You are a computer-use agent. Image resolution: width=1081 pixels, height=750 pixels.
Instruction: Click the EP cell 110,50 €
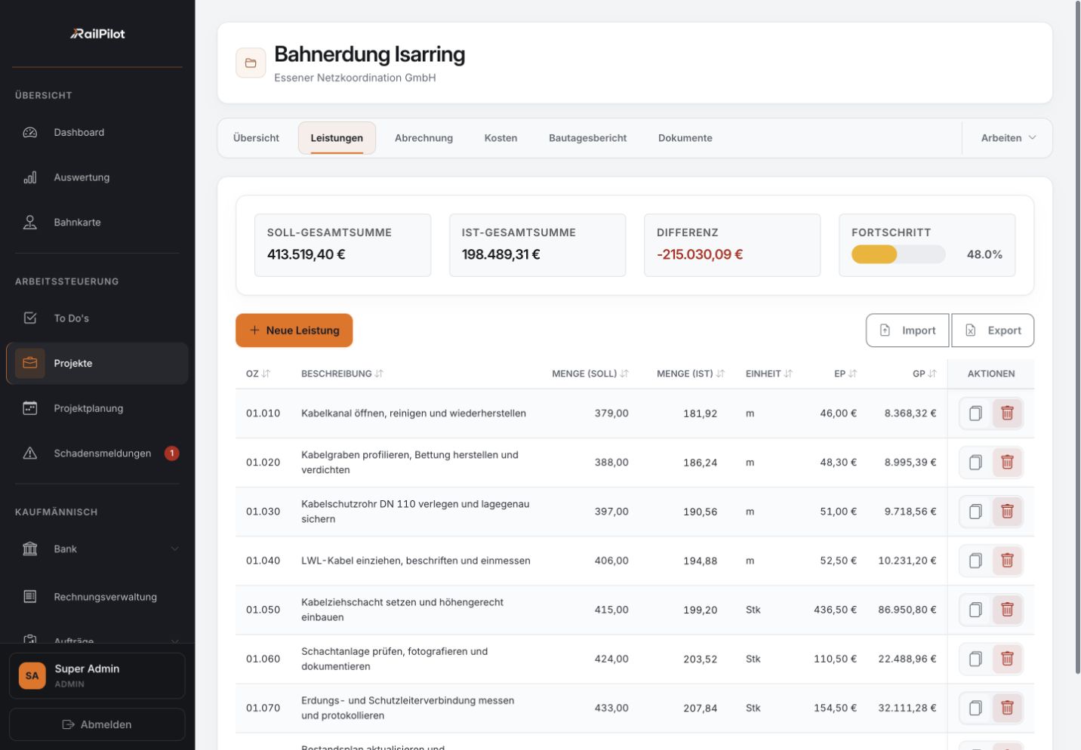835,659
